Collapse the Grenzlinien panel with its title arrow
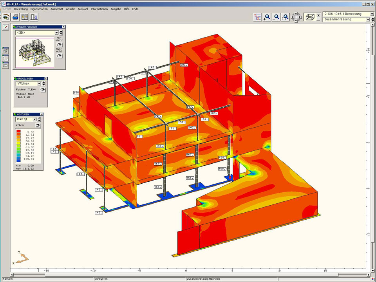Screen dimensions: 376x282 tap(46, 79)
